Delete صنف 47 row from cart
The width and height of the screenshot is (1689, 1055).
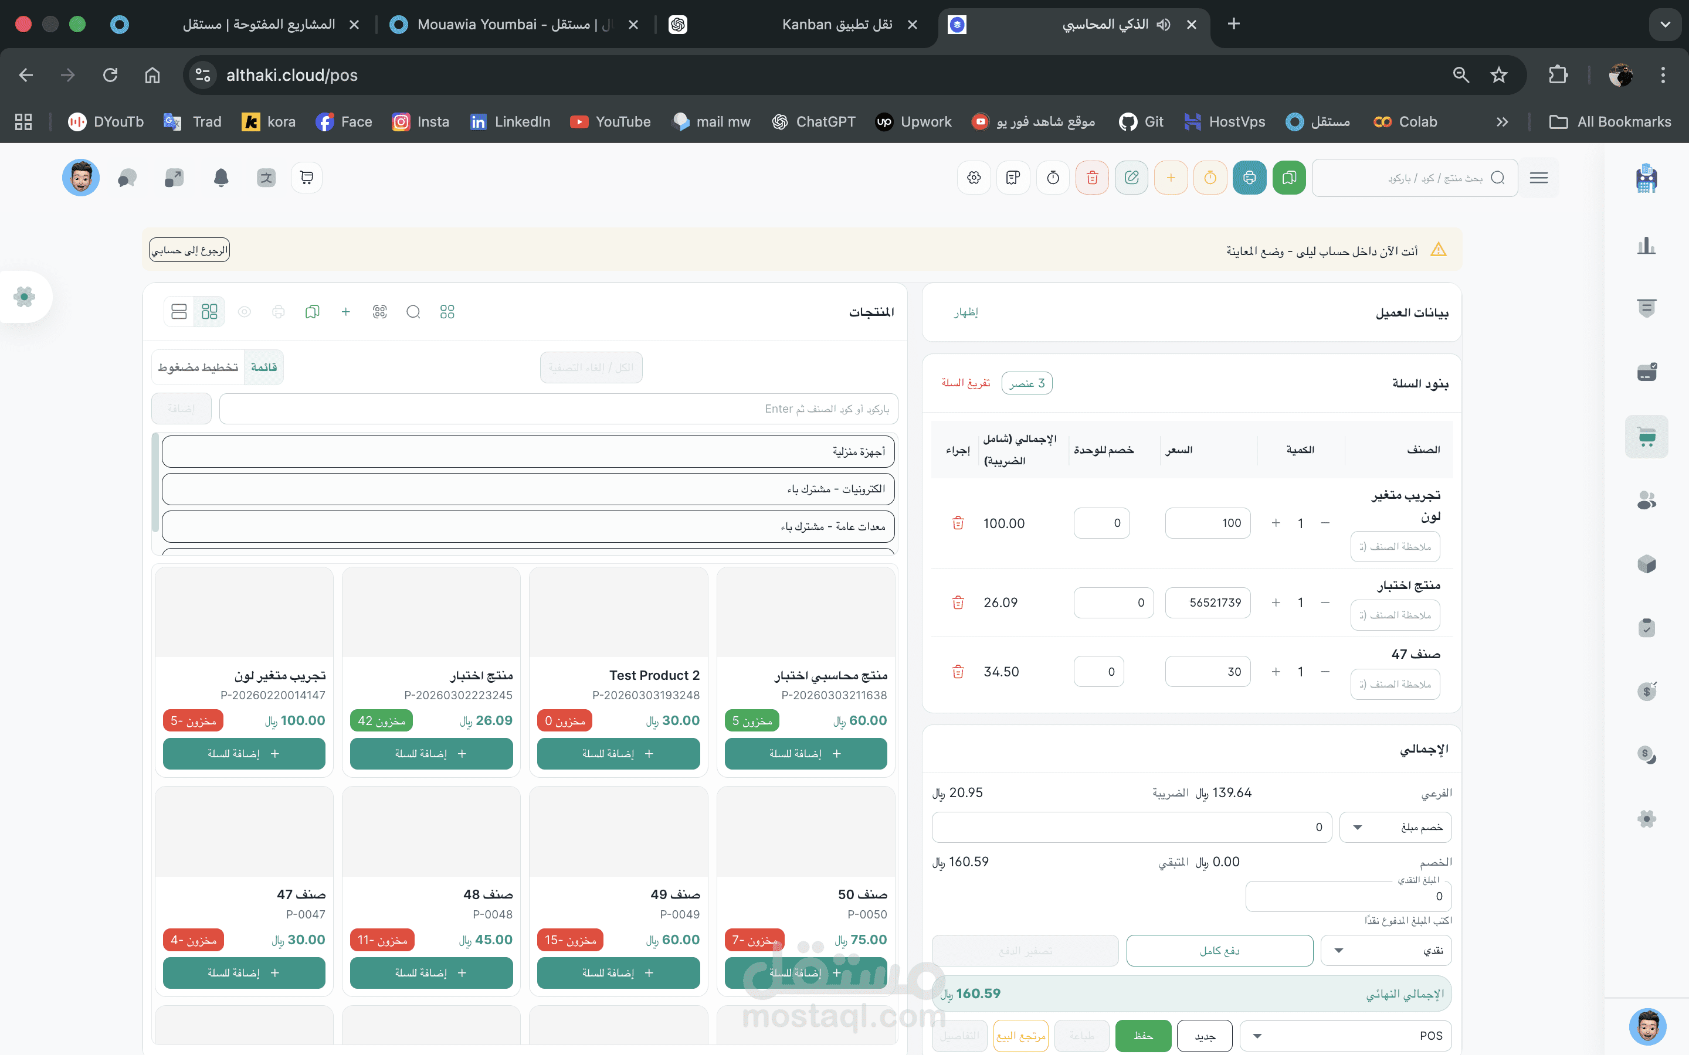[x=958, y=671]
